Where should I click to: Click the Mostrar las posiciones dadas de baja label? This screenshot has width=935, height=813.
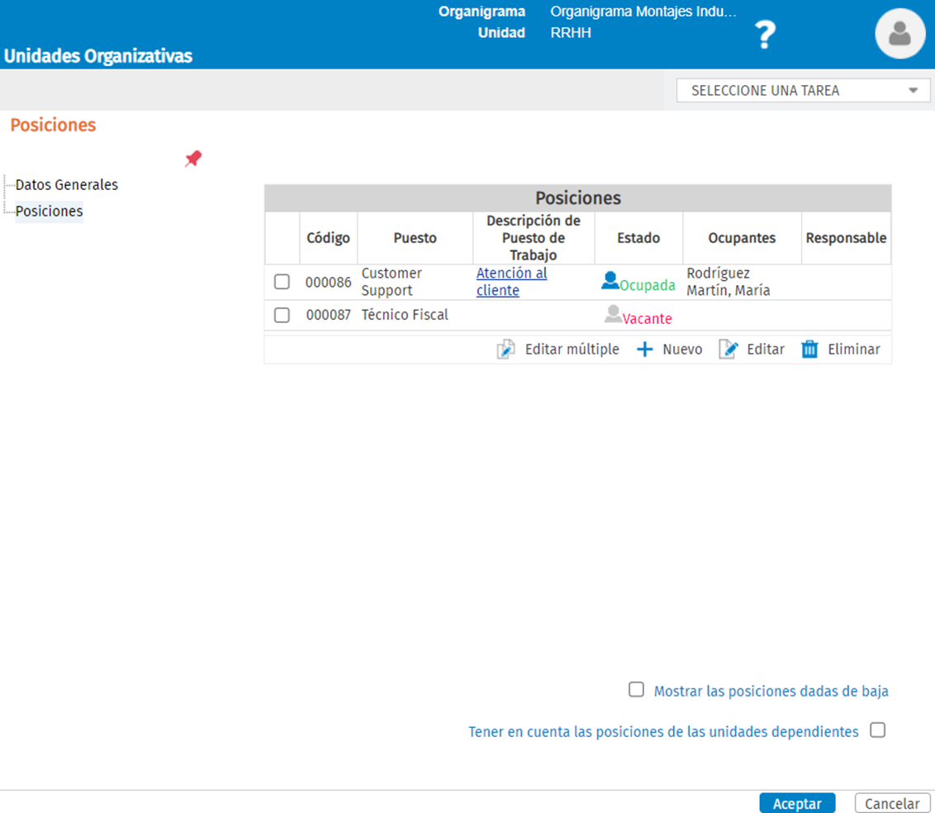point(771,691)
